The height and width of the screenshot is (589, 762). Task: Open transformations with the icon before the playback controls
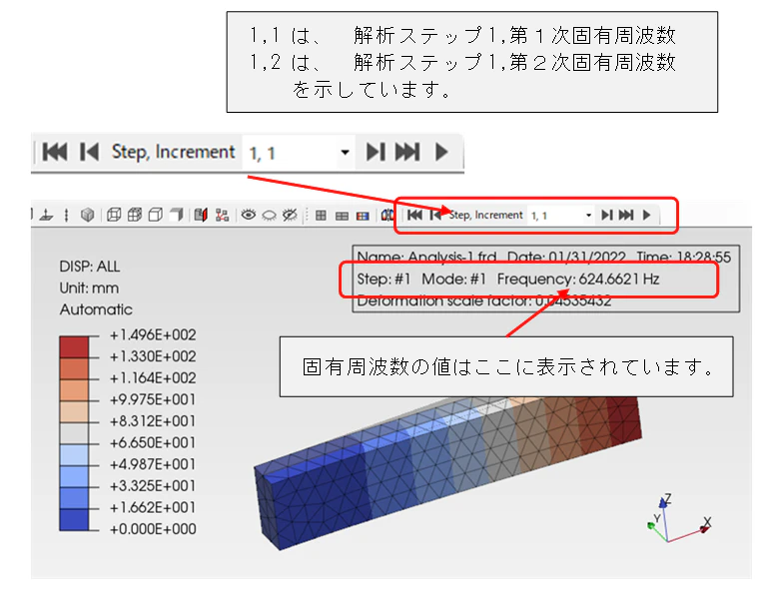coord(387,215)
